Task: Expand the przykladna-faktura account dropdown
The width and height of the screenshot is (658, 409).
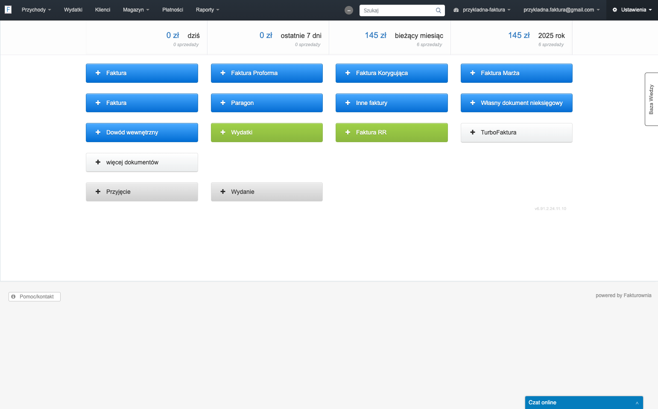Action: 482,10
